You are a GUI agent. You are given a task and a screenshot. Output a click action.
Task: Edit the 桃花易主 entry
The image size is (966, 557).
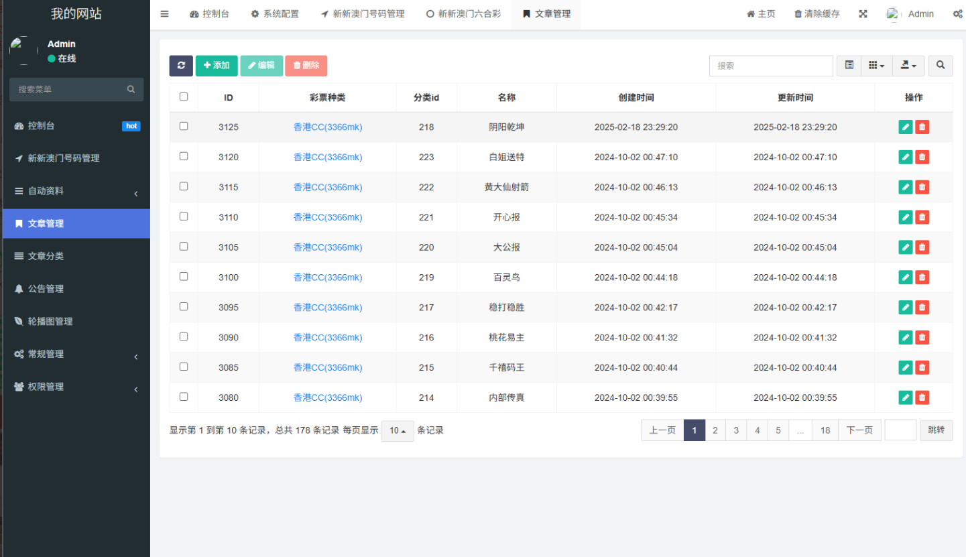tap(906, 338)
